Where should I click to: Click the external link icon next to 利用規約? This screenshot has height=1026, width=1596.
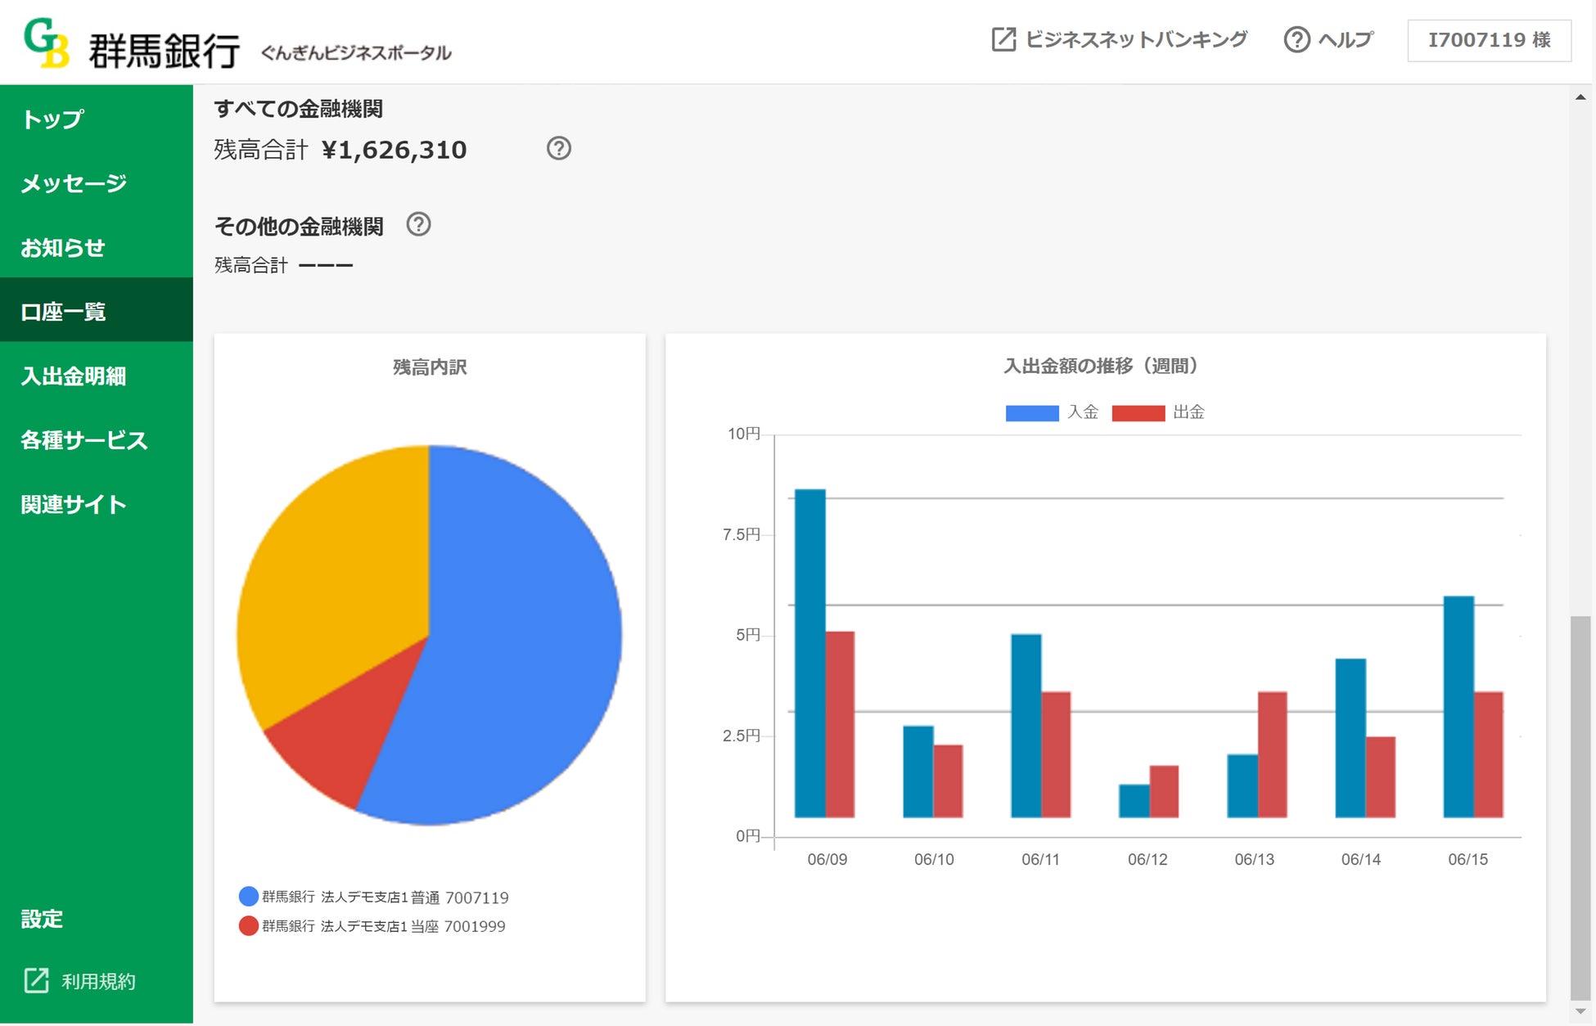click(x=36, y=980)
